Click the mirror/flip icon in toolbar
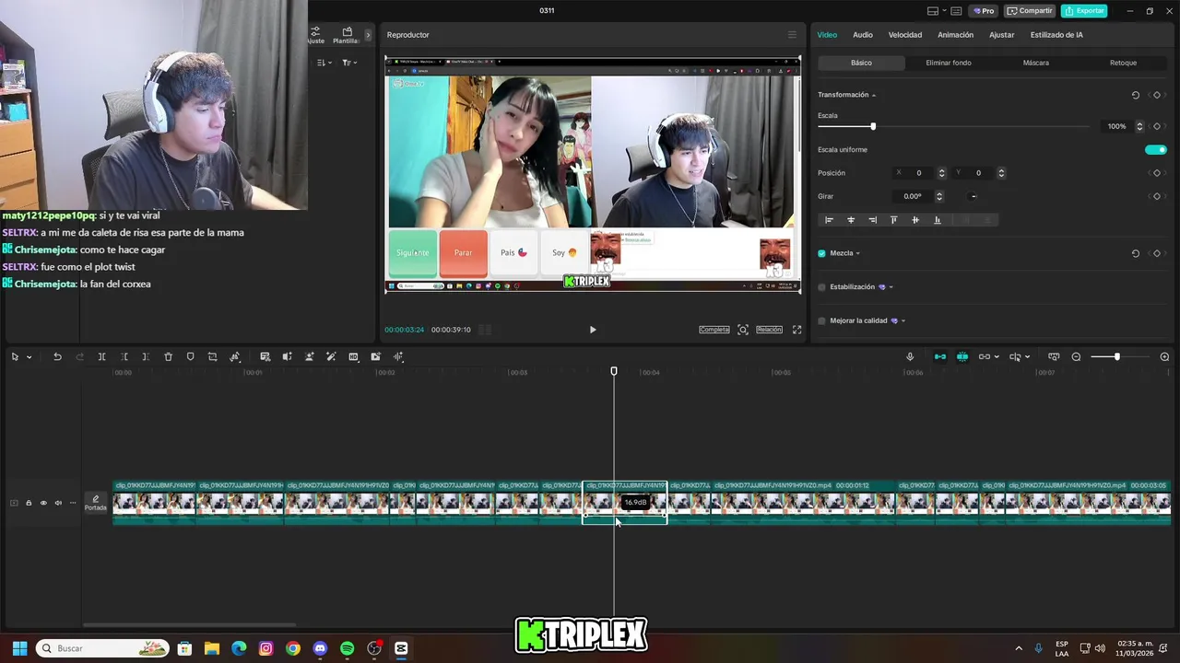The height and width of the screenshot is (663, 1180). tap(235, 357)
